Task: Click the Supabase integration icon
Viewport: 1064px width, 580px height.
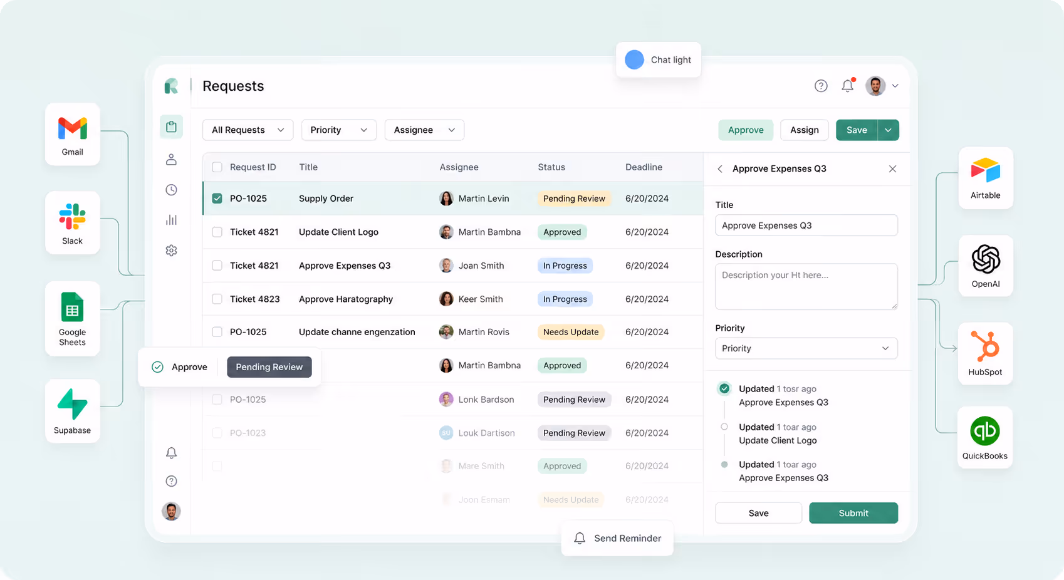Action: click(73, 404)
